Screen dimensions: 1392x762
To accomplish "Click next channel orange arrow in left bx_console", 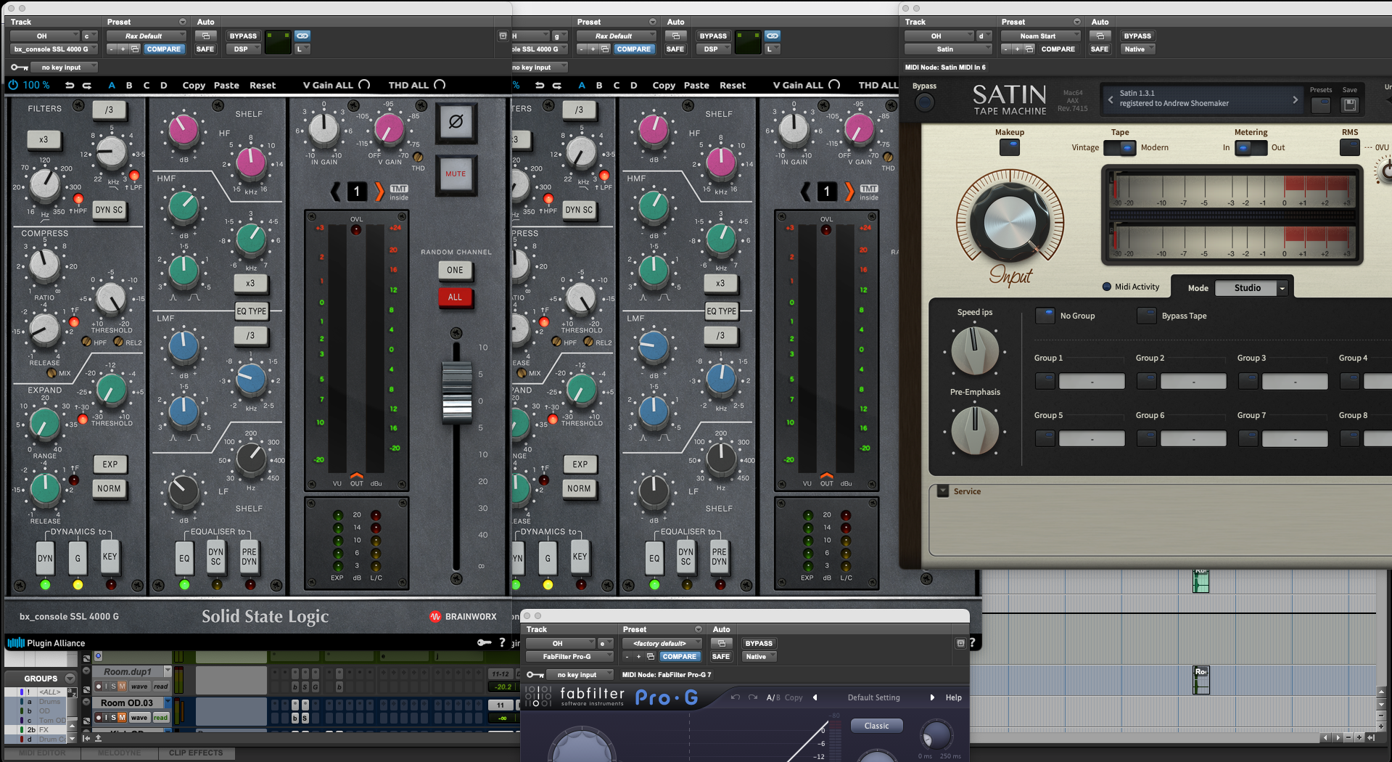I will coord(379,192).
